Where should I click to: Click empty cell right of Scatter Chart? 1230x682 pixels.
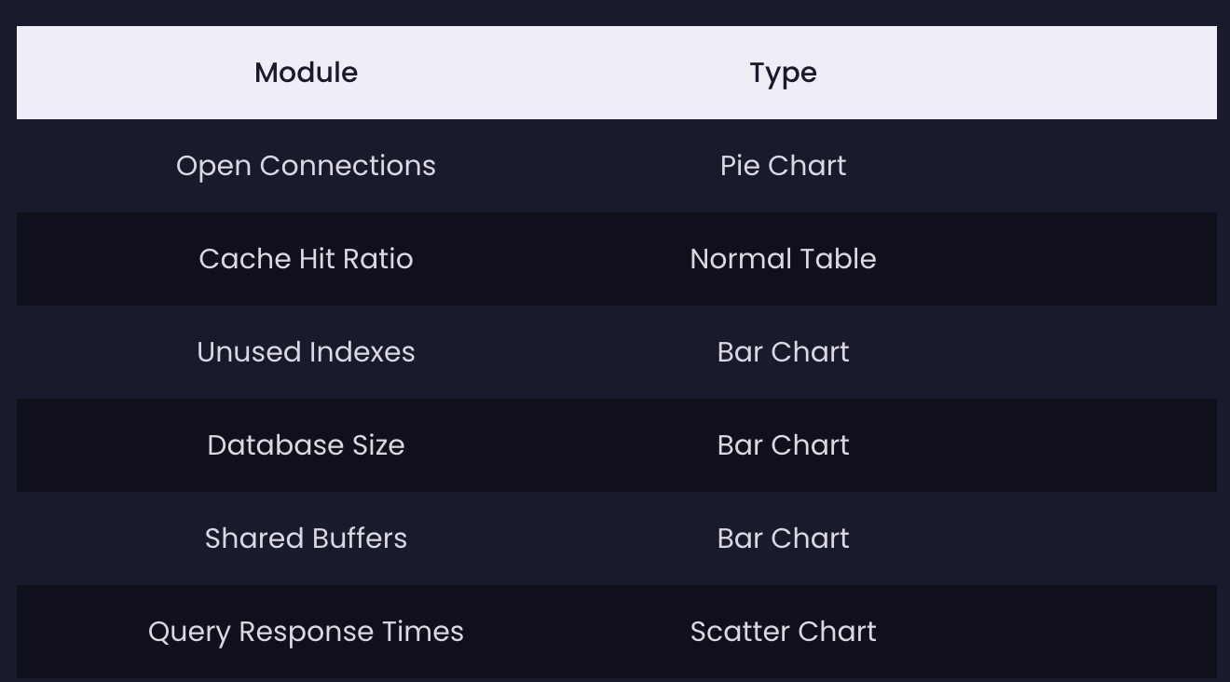(1094, 632)
